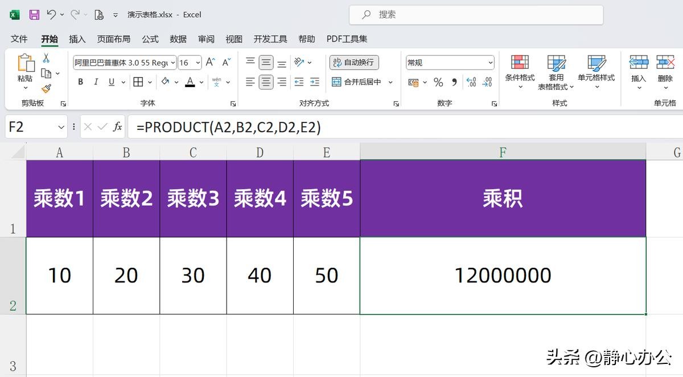Image resolution: width=683 pixels, height=377 pixels.
Task: Click the Insert Function fx icon
Action: (117, 126)
